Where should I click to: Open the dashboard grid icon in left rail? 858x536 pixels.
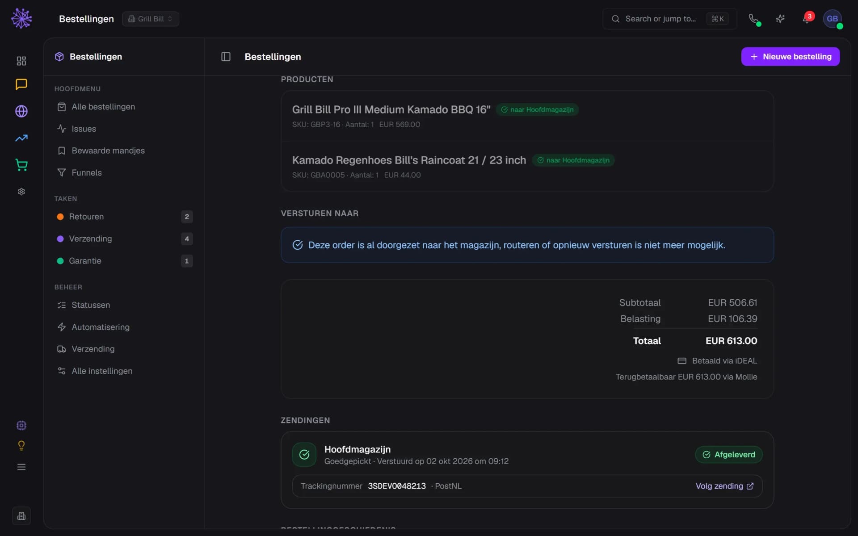[21, 61]
